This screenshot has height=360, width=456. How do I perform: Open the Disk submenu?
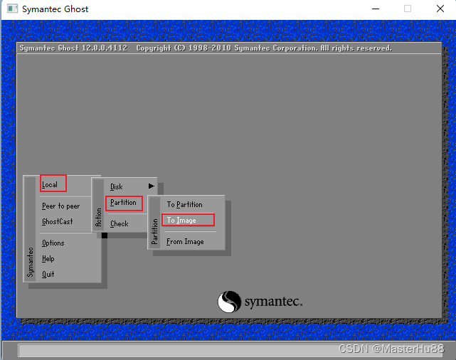coord(117,186)
